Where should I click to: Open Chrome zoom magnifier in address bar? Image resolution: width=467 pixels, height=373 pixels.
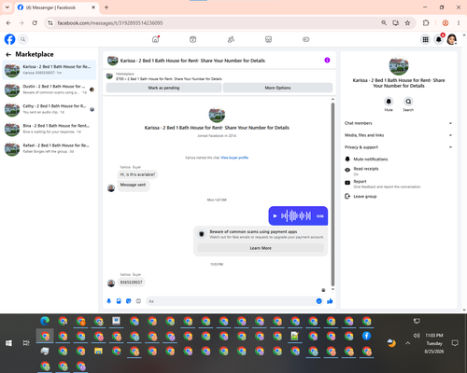pyautogui.click(x=384, y=23)
